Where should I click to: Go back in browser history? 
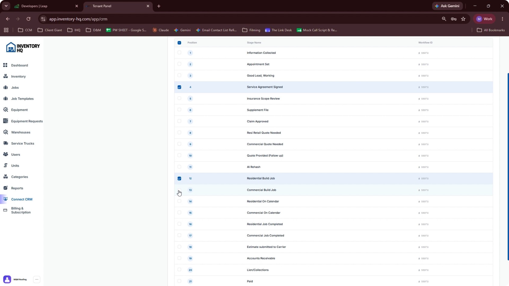(x=8, y=19)
